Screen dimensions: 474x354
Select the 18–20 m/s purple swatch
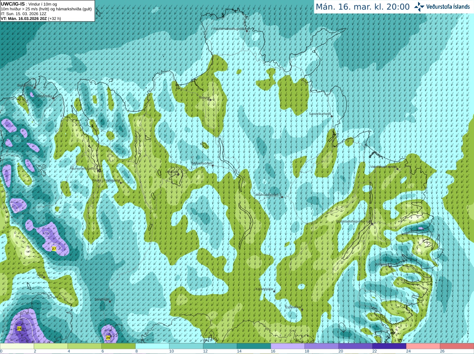pyautogui.click(x=322, y=346)
